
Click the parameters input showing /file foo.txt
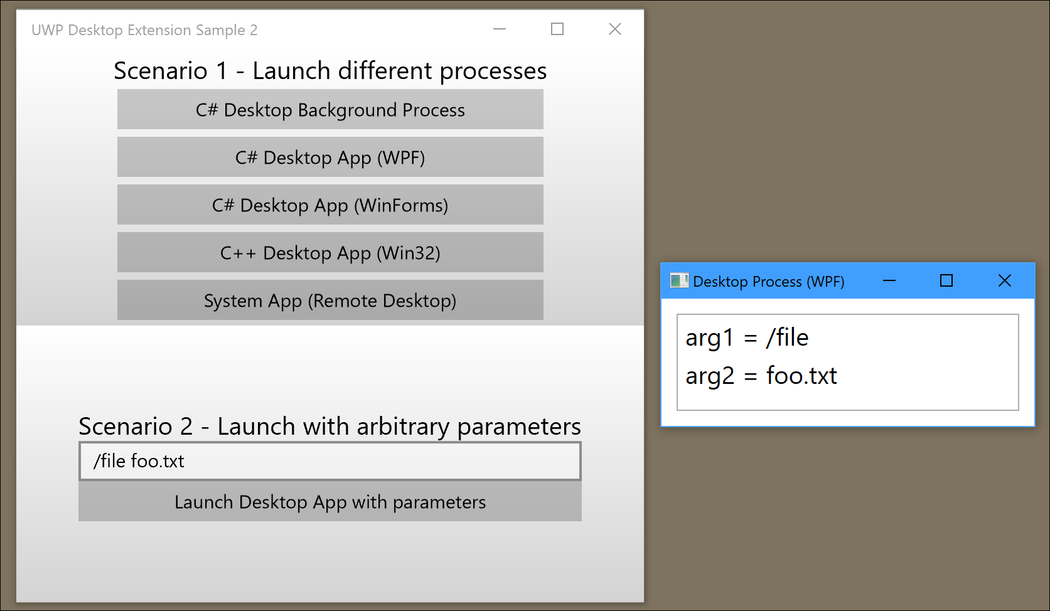click(x=329, y=461)
